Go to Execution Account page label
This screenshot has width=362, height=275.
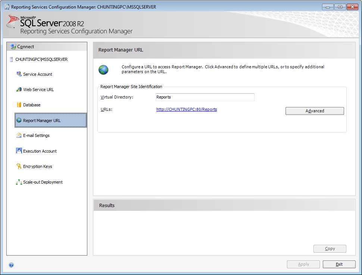click(40, 151)
